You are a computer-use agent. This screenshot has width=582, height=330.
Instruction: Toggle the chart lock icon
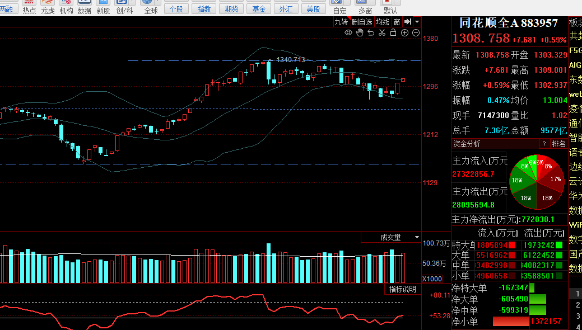393,32
